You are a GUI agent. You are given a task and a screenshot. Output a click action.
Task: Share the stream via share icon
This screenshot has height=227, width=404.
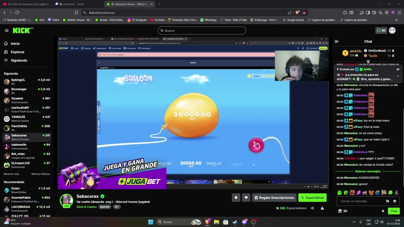tap(312, 208)
